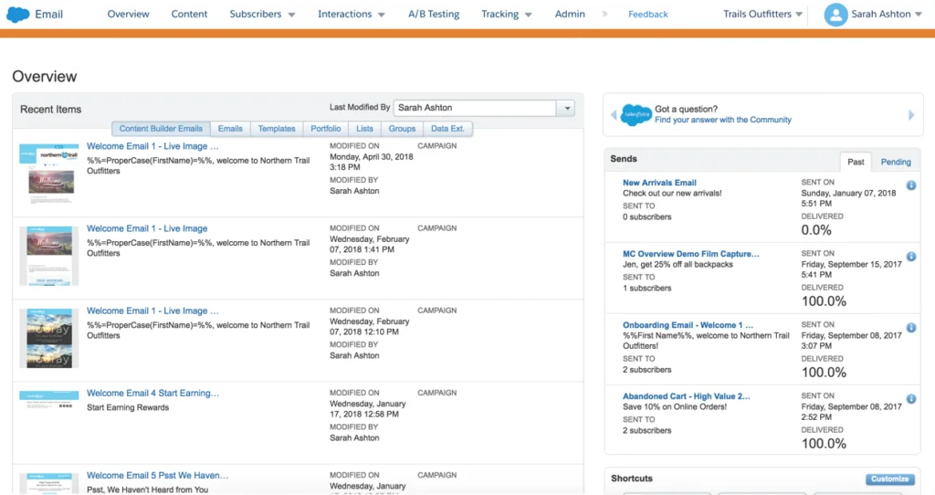Open Welcome Email 4 Start Earning link
Viewport: 935px width, 495px height.
[152, 393]
